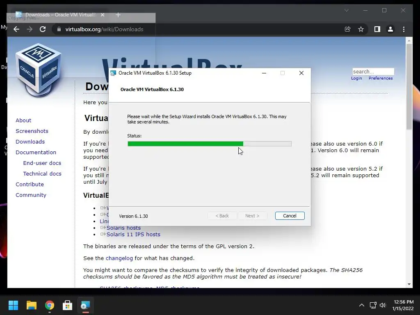Open Documentation in the sidebar
The height and width of the screenshot is (315, 420).
(36, 153)
